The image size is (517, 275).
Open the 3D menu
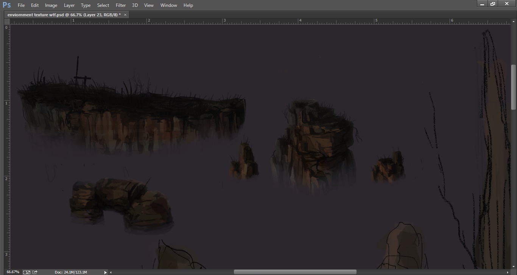click(135, 5)
